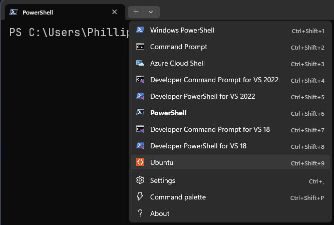This screenshot has width=334, height=225.
Task: Open Developer Command Prompt for VS 2022
Action: [230, 80]
